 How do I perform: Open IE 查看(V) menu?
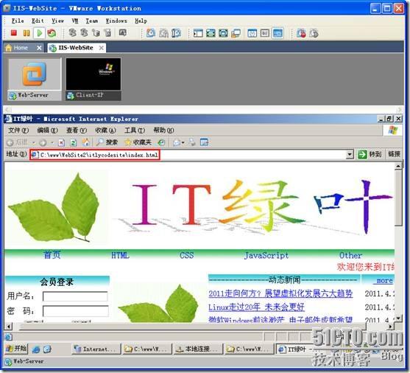pos(77,130)
